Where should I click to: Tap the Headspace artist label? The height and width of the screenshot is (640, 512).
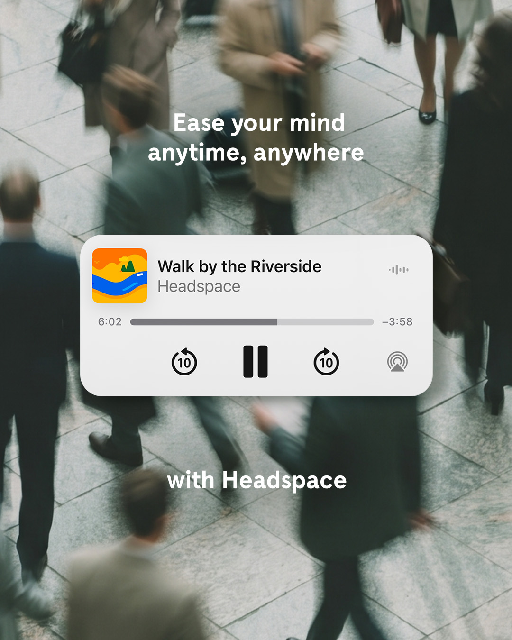199,286
